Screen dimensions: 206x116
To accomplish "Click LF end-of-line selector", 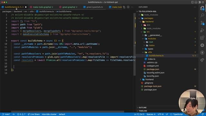I will [x=167, y=114].
